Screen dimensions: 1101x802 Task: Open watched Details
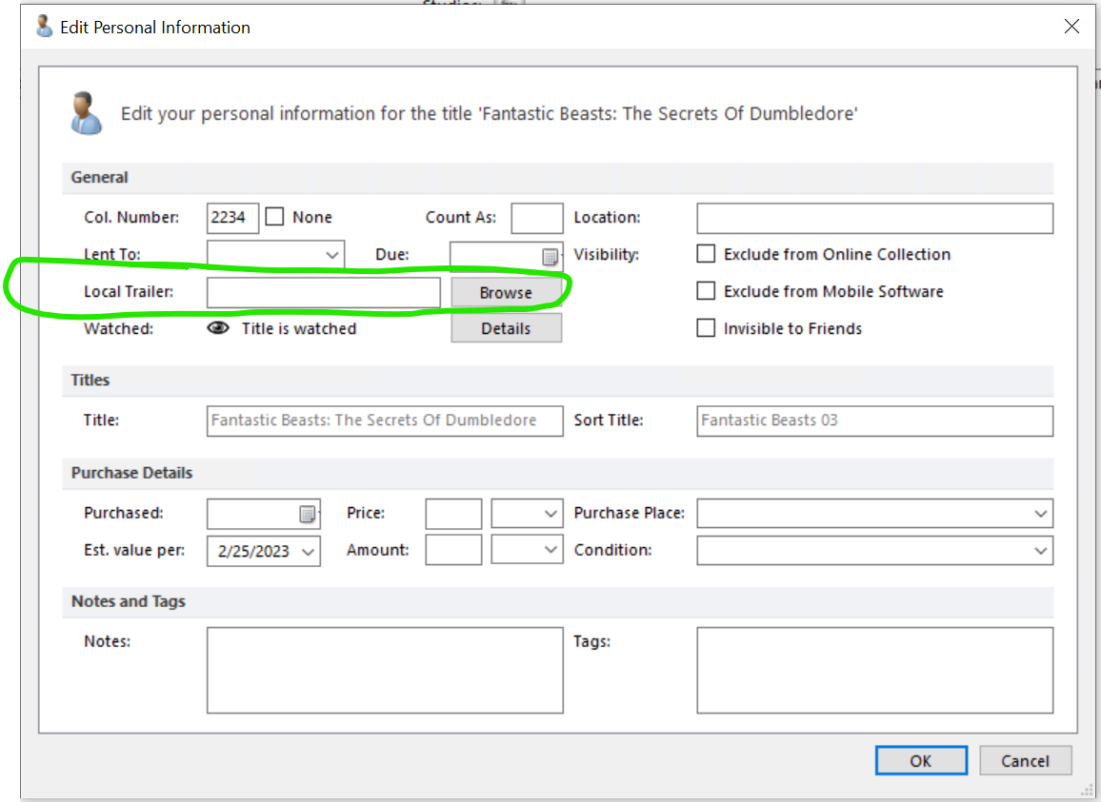coord(507,328)
